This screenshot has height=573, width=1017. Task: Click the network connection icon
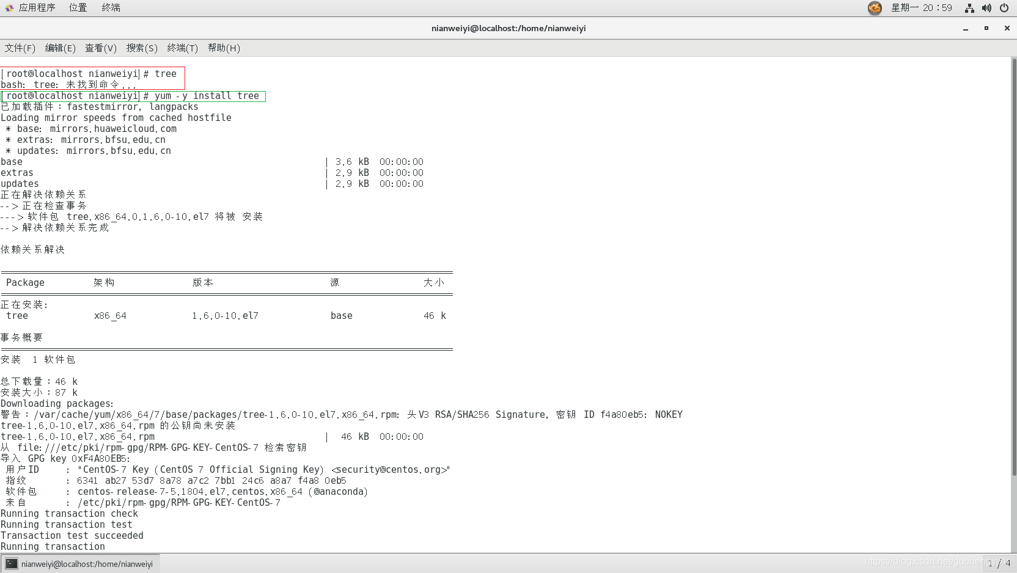pos(969,8)
